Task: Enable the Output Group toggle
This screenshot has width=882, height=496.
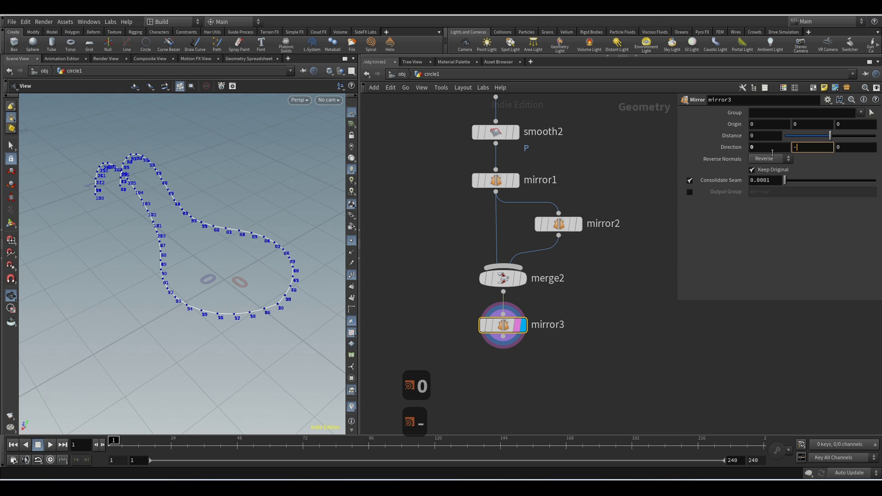Action: click(690, 192)
